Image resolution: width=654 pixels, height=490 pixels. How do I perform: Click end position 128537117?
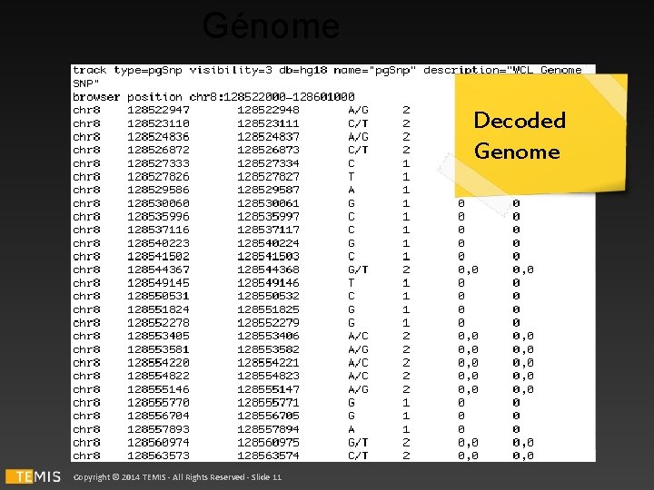(x=268, y=230)
